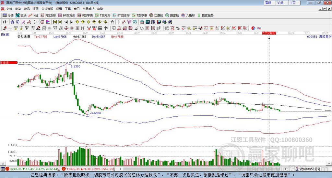Open the calendar icon in toolbar
This screenshot has height=178, width=332.
(142, 22)
